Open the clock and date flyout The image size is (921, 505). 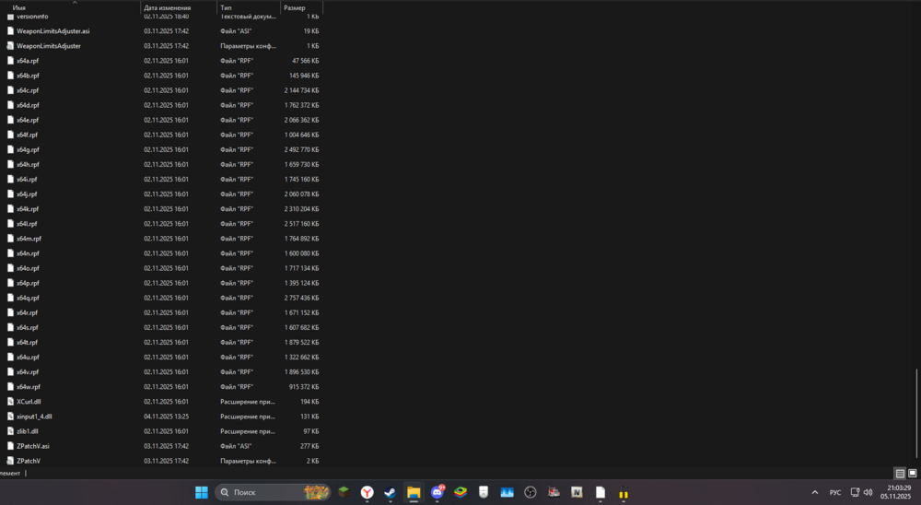(x=896, y=492)
